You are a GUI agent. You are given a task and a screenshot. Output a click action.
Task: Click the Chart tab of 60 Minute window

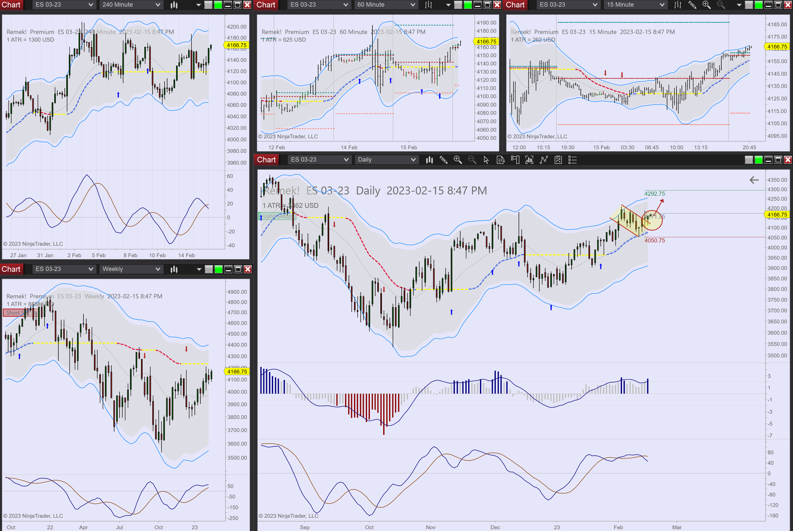point(266,5)
